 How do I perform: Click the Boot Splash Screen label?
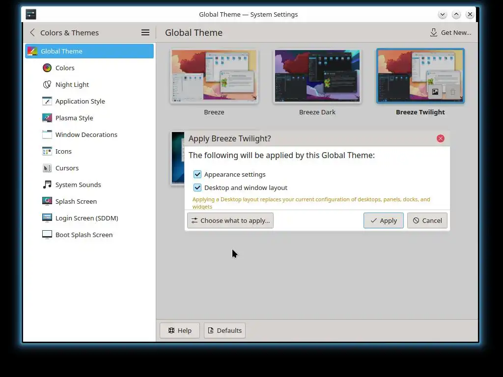84,235
